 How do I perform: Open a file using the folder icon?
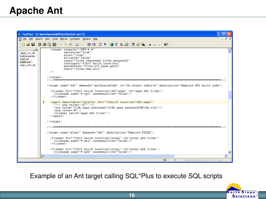(28, 45)
